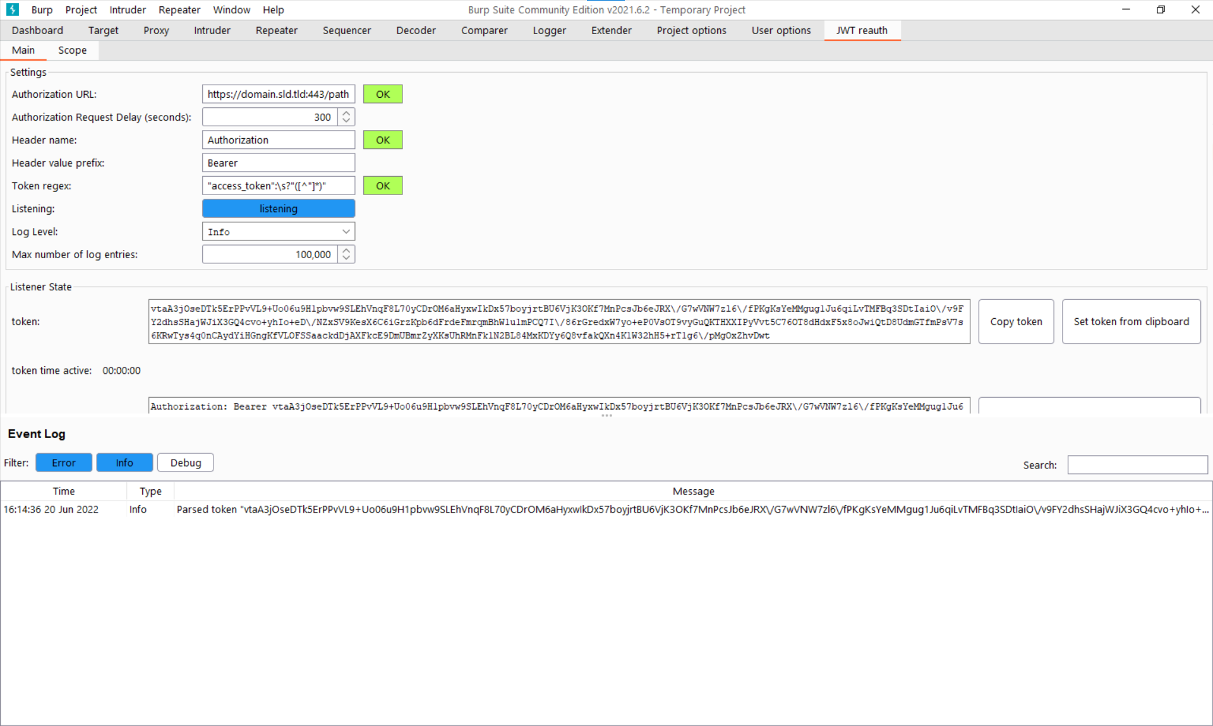Click the Scope tab
Screen dimensions: 1213x726
pyautogui.click(x=72, y=50)
